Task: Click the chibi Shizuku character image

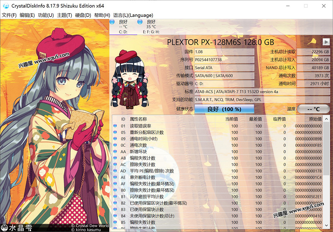Action: click(x=130, y=79)
